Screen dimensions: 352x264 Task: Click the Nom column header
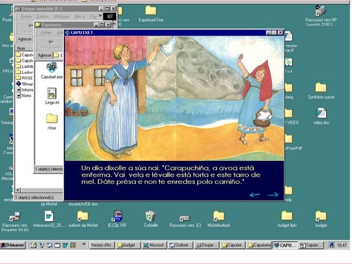pyautogui.click(x=24, y=48)
